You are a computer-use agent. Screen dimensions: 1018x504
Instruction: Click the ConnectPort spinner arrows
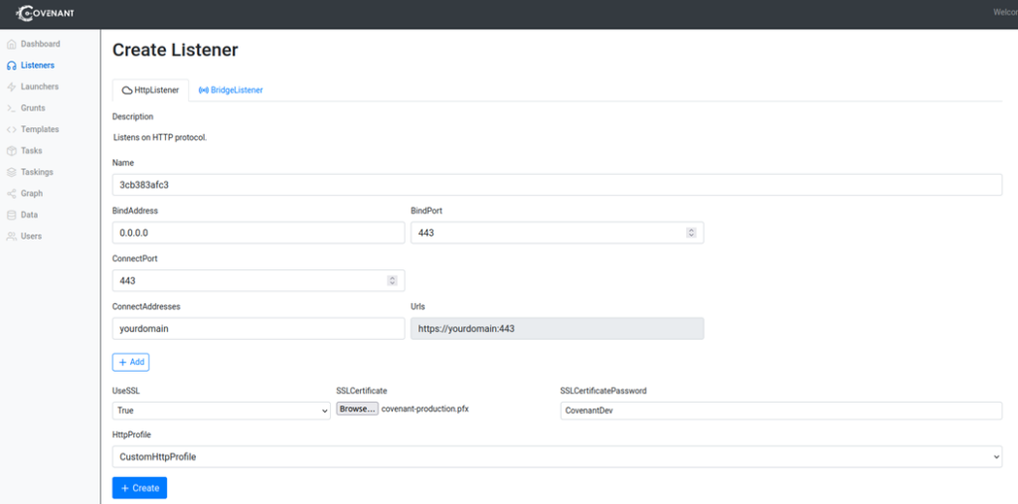tap(392, 280)
